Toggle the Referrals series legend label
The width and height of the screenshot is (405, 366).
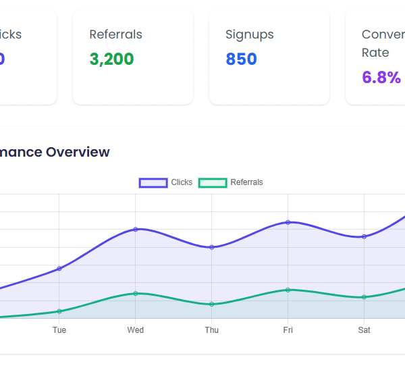(x=246, y=182)
